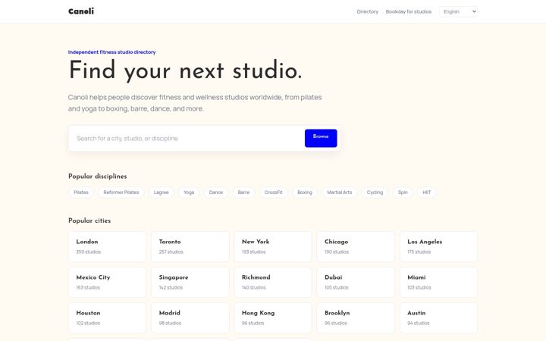Pick the HIIT discipline chip

point(427,192)
